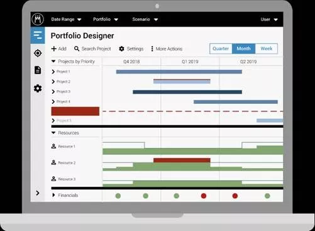Click the More Actions three-dot icon
315x231 pixels.
(x=152, y=48)
